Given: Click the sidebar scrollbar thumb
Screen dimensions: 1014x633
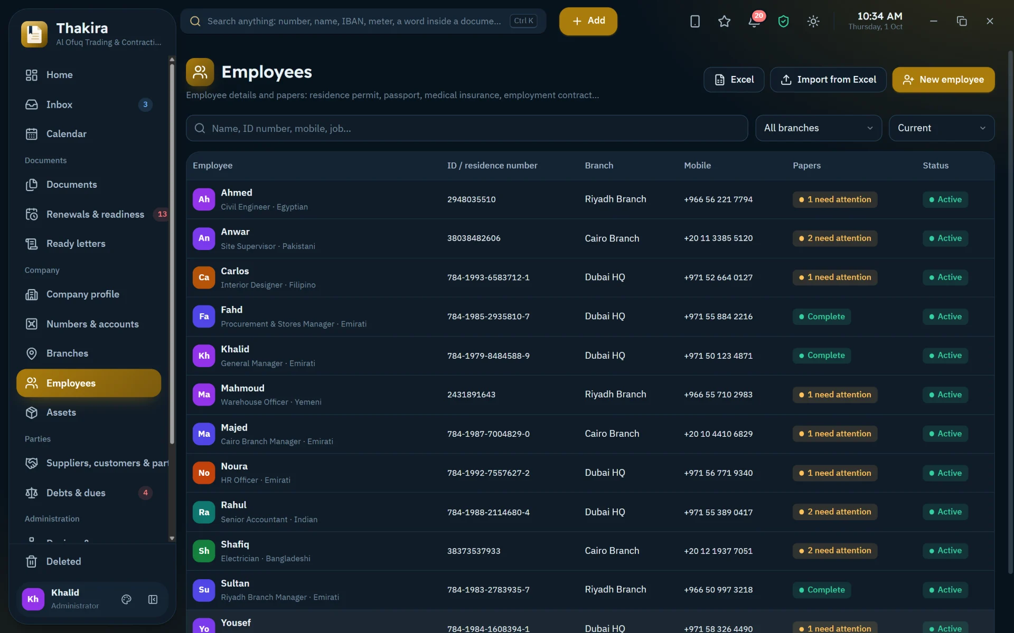Looking at the screenshot, I should [x=172, y=253].
